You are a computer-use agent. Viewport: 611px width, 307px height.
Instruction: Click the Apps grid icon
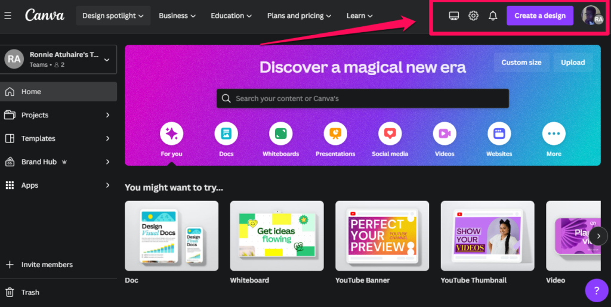10,185
